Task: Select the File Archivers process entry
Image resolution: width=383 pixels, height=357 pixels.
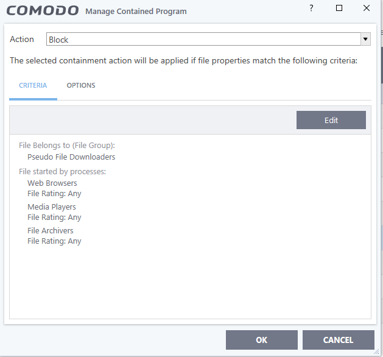Action: tap(51, 230)
